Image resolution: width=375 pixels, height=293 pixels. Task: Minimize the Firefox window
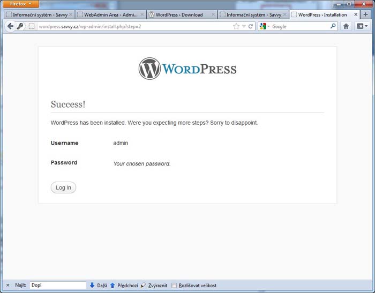pyautogui.click(x=339, y=4)
